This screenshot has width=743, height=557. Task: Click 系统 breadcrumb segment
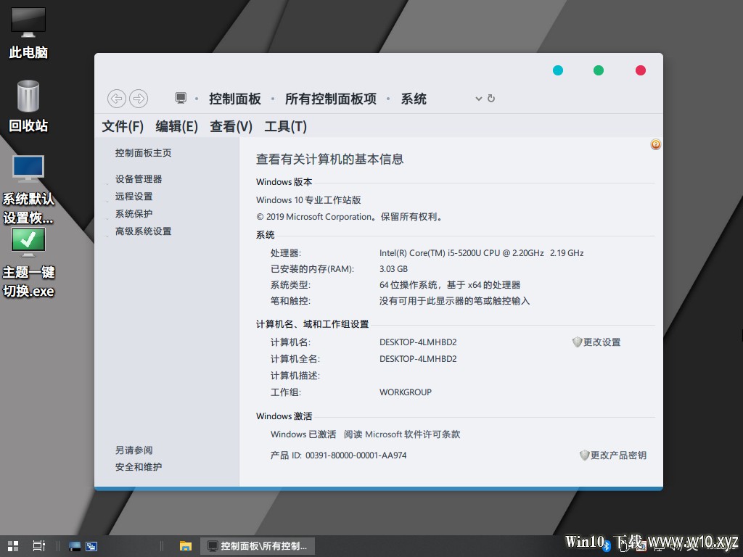click(x=414, y=99)
